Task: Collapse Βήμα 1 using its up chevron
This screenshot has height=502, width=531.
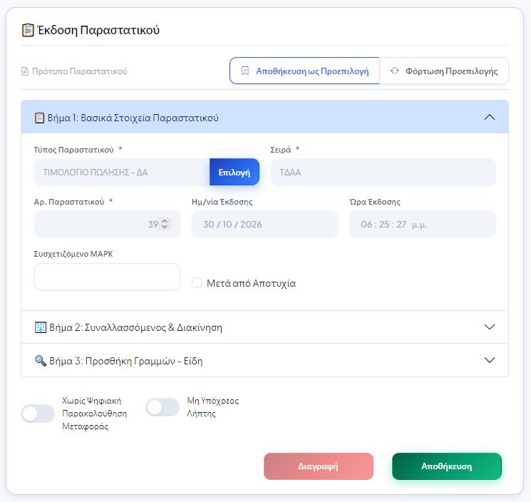Action: (x=490, y=117)
